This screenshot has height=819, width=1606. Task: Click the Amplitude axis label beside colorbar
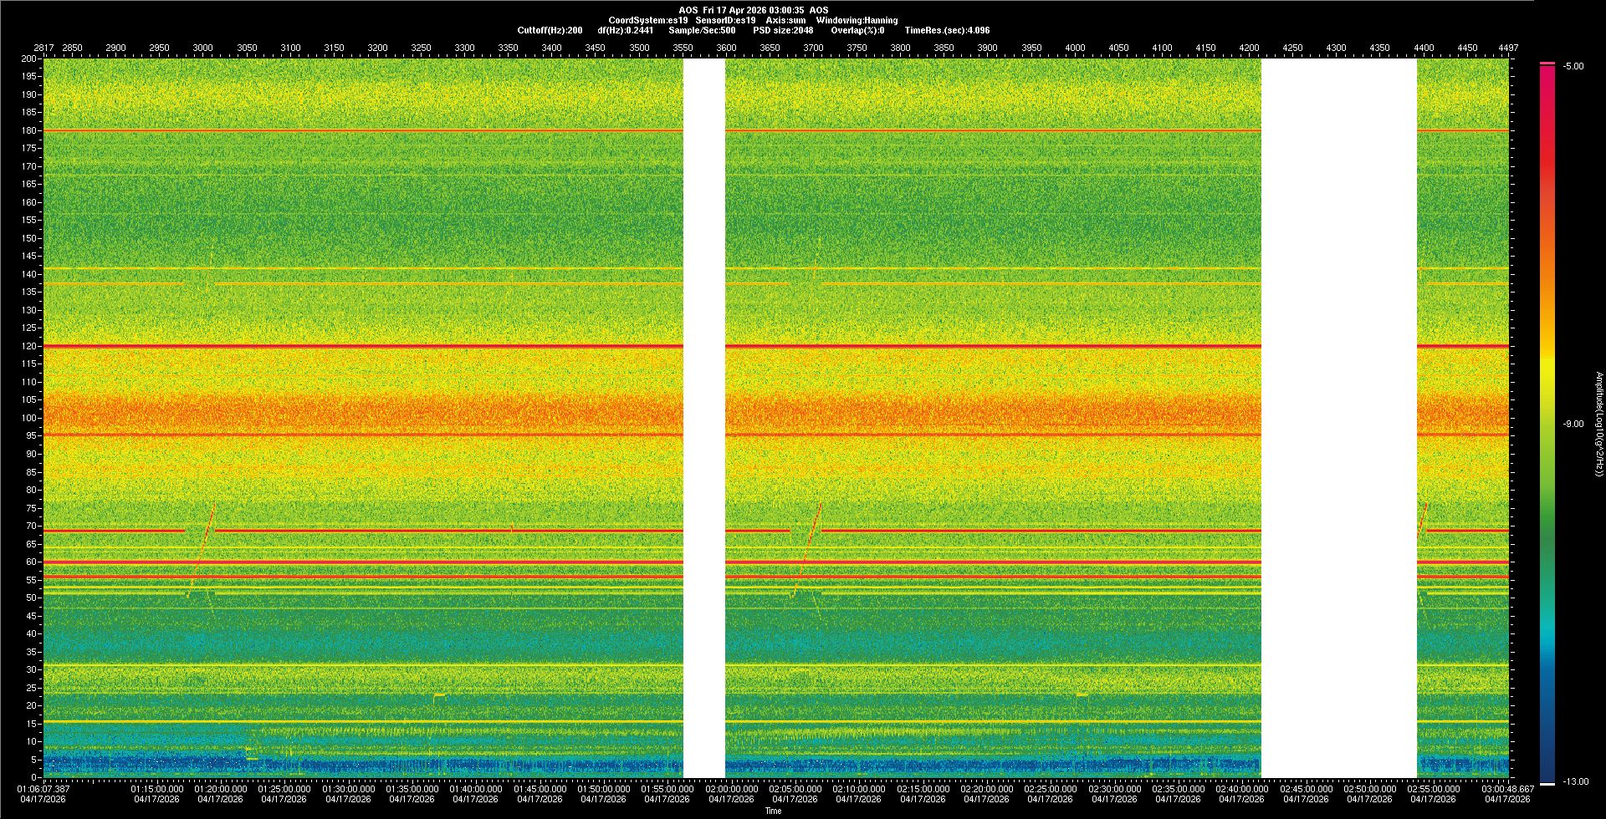[1598, 424]
